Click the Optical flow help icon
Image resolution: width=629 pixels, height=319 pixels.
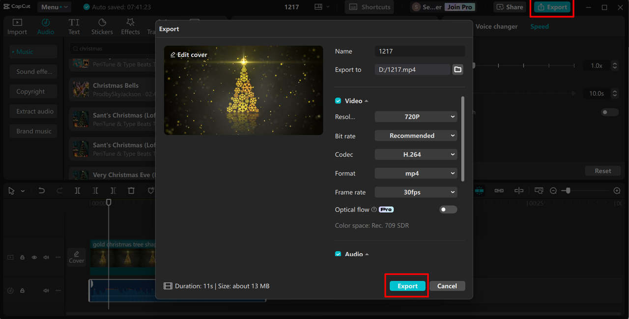tap(374, 210)
